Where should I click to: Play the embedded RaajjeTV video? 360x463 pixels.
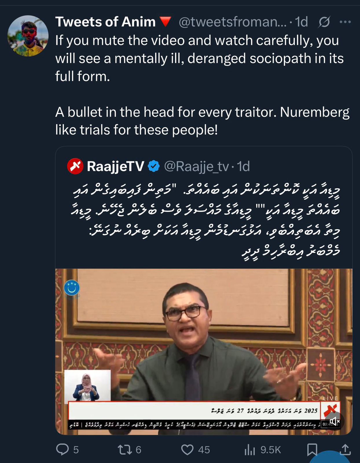point(204,352)
